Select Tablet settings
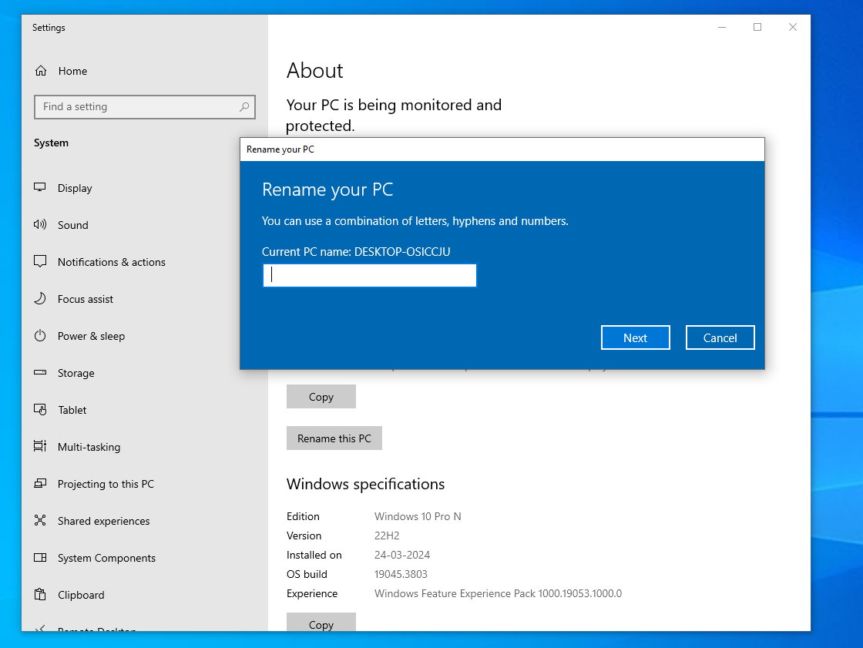Viewport: 863px width, 648px height. point(72,410)
